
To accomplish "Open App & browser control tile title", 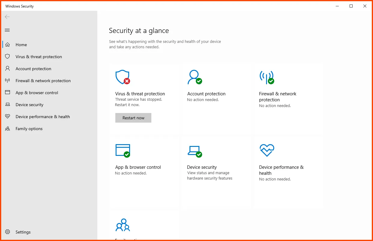I will click(x=138, y=167).
